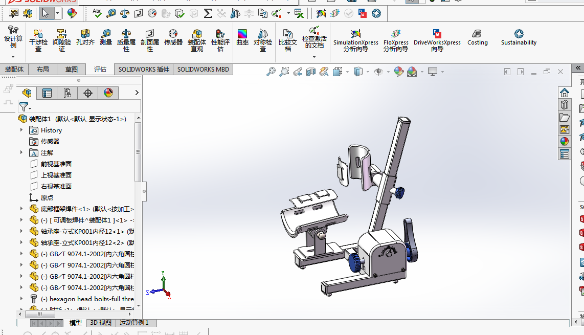
Task: Open the Appearances color ball in task pane
Action: (565, 141)
